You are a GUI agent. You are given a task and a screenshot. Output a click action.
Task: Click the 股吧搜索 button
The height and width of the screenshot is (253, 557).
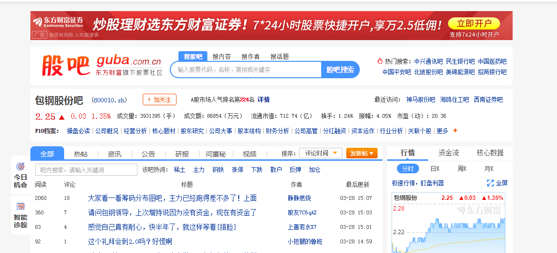[x=340, y=70]
